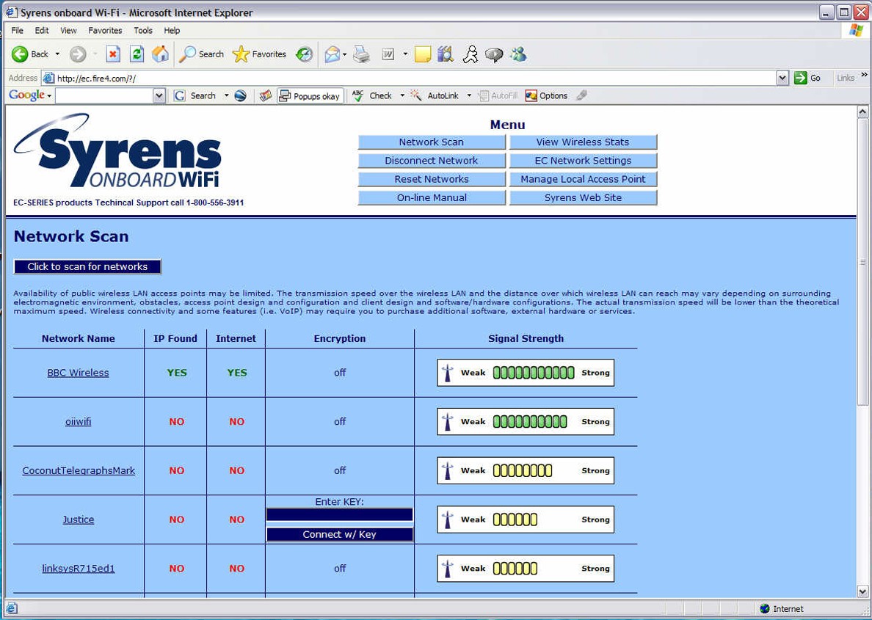
Task: Open the Favorites menu in menu bar
Action: (x=105, y=31)
